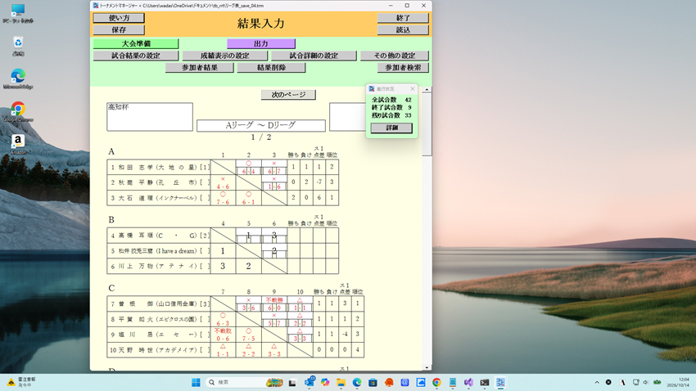Viewport: 696px width, 391px height.
Task: Open Visual Studio from the taskbar
Action: pos(468,382)
